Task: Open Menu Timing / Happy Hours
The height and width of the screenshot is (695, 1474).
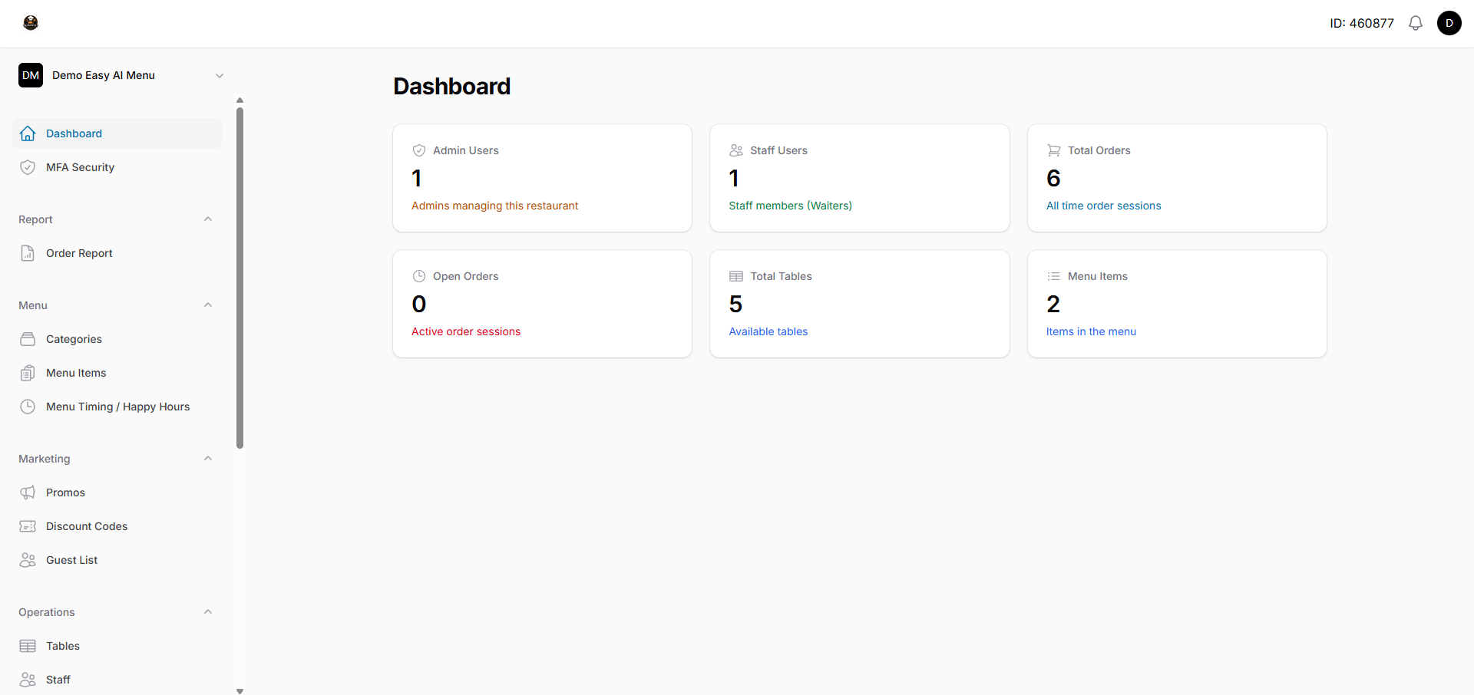Action: [117, 407]
